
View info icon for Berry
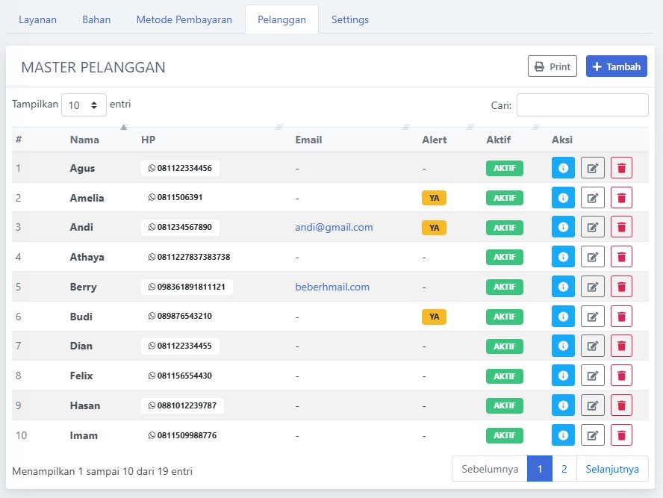coord(563,287)
